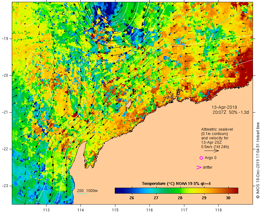Click the colorbar tick label 29
The width and height of the screenshot is (262, 212).
204,198
